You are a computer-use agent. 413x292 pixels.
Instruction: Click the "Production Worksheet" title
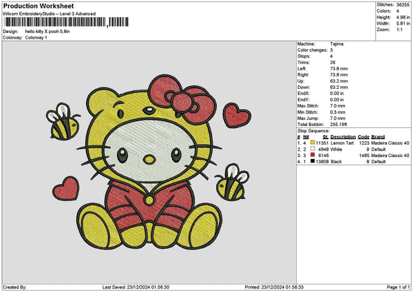pos(39,6)
